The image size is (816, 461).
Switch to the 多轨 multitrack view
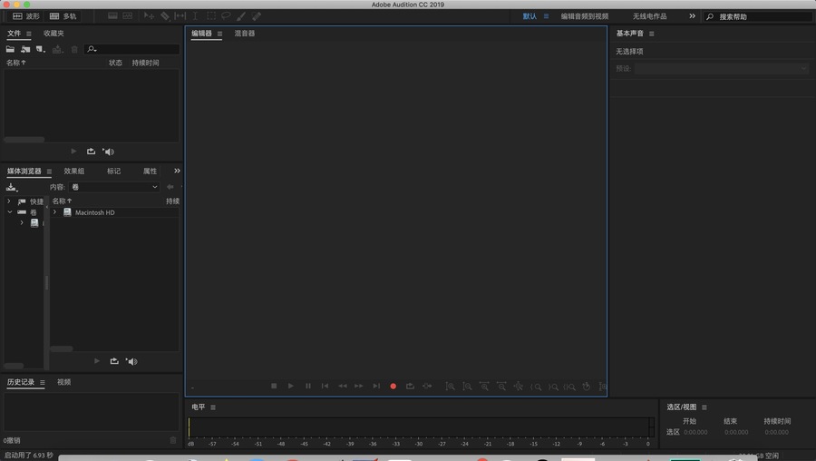pos(63,16)
